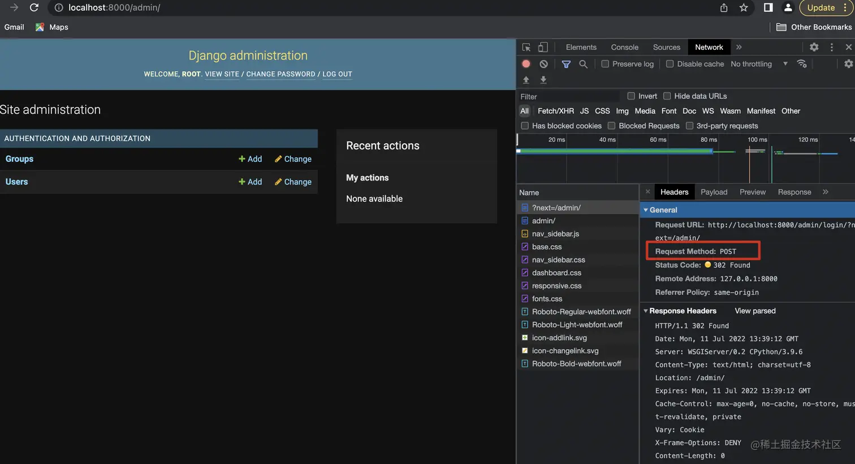
Task: Show more DevTools panels with the chevron
Action: [739, 47]
